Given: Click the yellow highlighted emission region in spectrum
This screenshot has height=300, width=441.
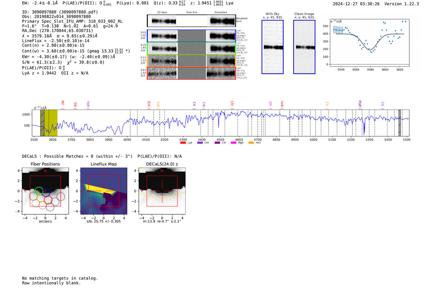Looking at the screenshot, I should pos(51,123).
